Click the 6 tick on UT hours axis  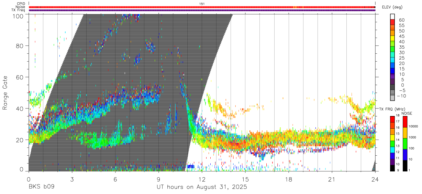115,179
